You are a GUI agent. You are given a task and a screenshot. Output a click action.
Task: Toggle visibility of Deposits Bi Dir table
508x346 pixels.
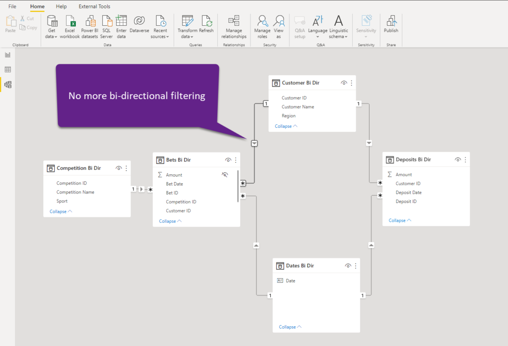(457, 159)
